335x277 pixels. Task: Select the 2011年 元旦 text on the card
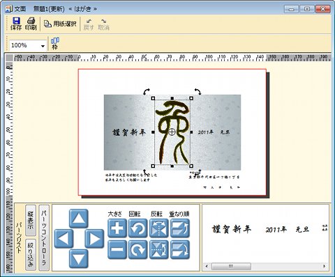click(x=214, y=132)
